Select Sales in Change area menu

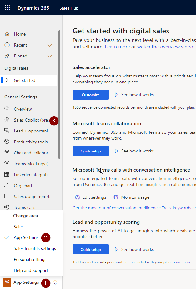[19, 227]
